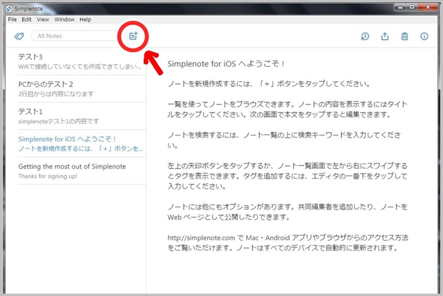Click paragraph starting ノートには他にもオプション
Image resolution: width=443 pixels, height=296 pixels.
click(287, 212)
